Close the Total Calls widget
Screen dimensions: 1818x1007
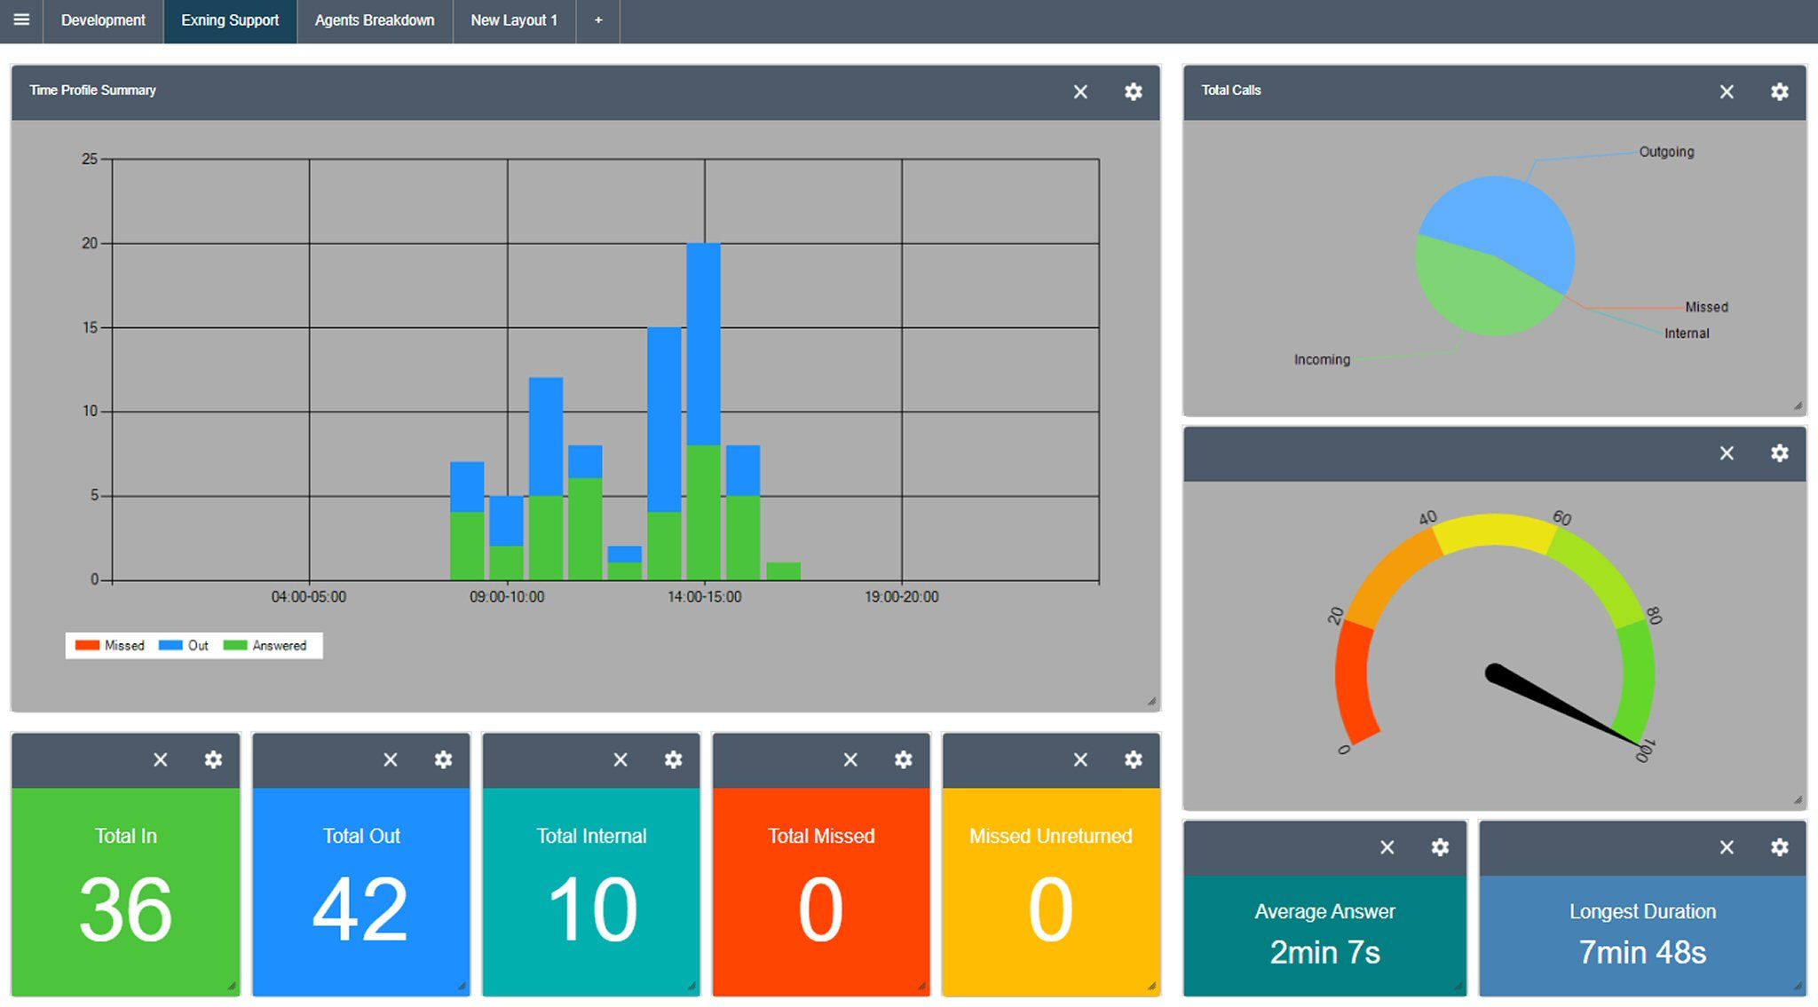click(1727, 91)
